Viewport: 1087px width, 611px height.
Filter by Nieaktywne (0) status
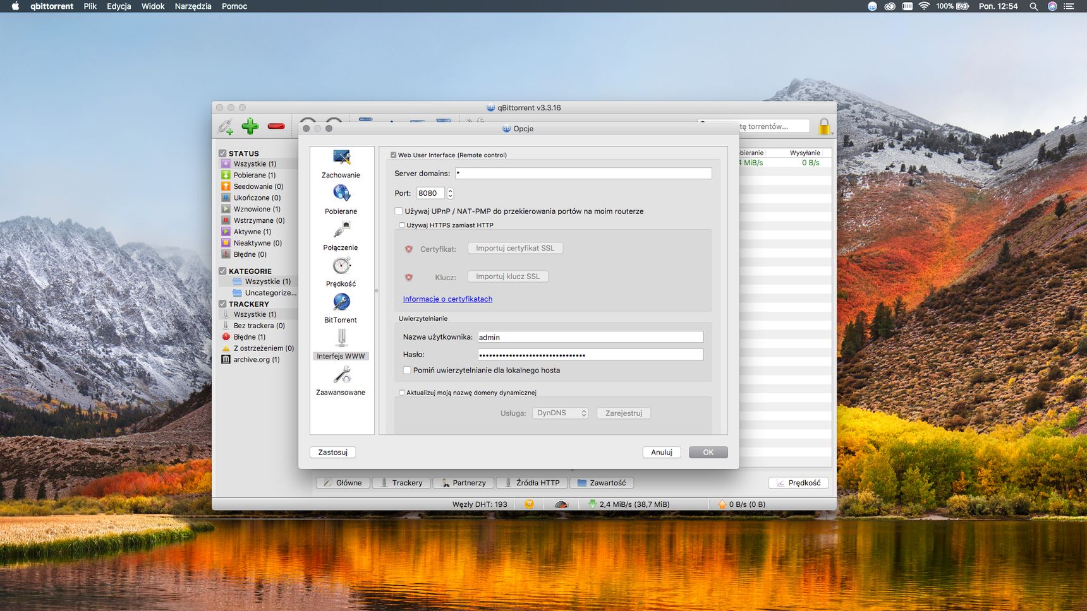(258, 243)
